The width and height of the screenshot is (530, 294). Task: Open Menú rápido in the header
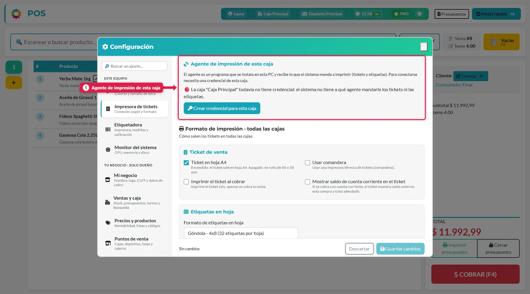click(496, 14)
